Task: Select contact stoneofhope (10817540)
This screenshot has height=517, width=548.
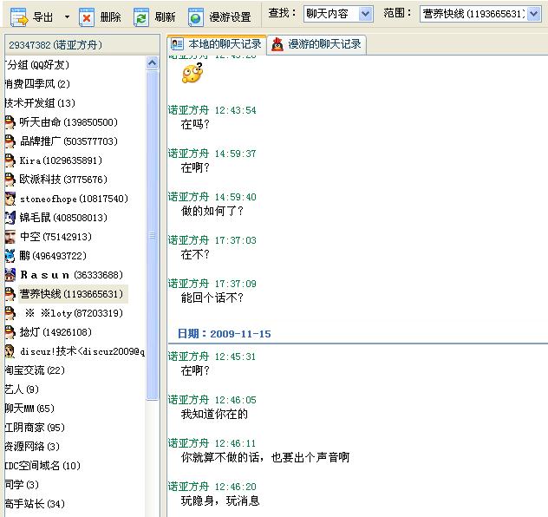Action: tap(74, 199)
